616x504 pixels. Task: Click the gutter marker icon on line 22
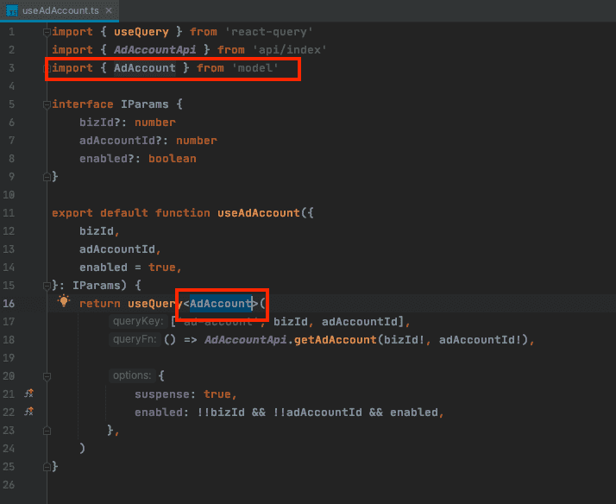(x=28, y=412)
